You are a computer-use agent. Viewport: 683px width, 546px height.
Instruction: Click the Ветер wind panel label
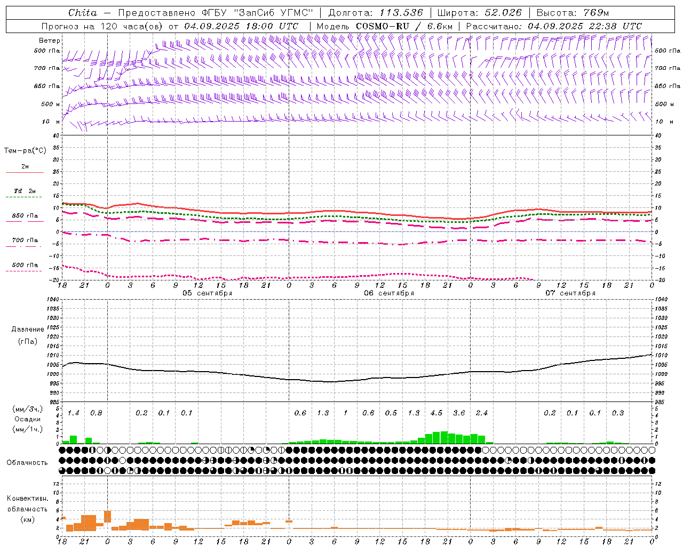[49, 41]
